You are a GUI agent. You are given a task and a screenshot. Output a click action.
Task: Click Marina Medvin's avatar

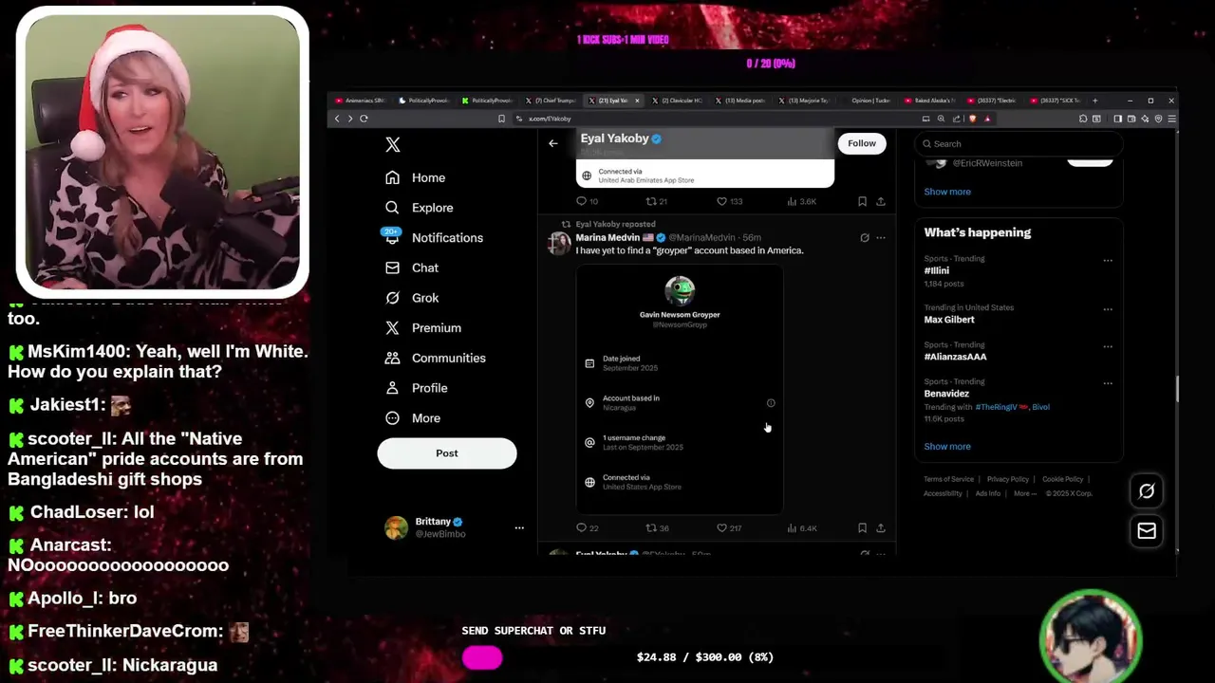[x=559, y=243]
